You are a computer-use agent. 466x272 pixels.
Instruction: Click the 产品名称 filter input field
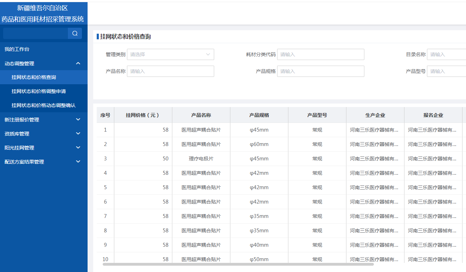[x=171, y=71]
